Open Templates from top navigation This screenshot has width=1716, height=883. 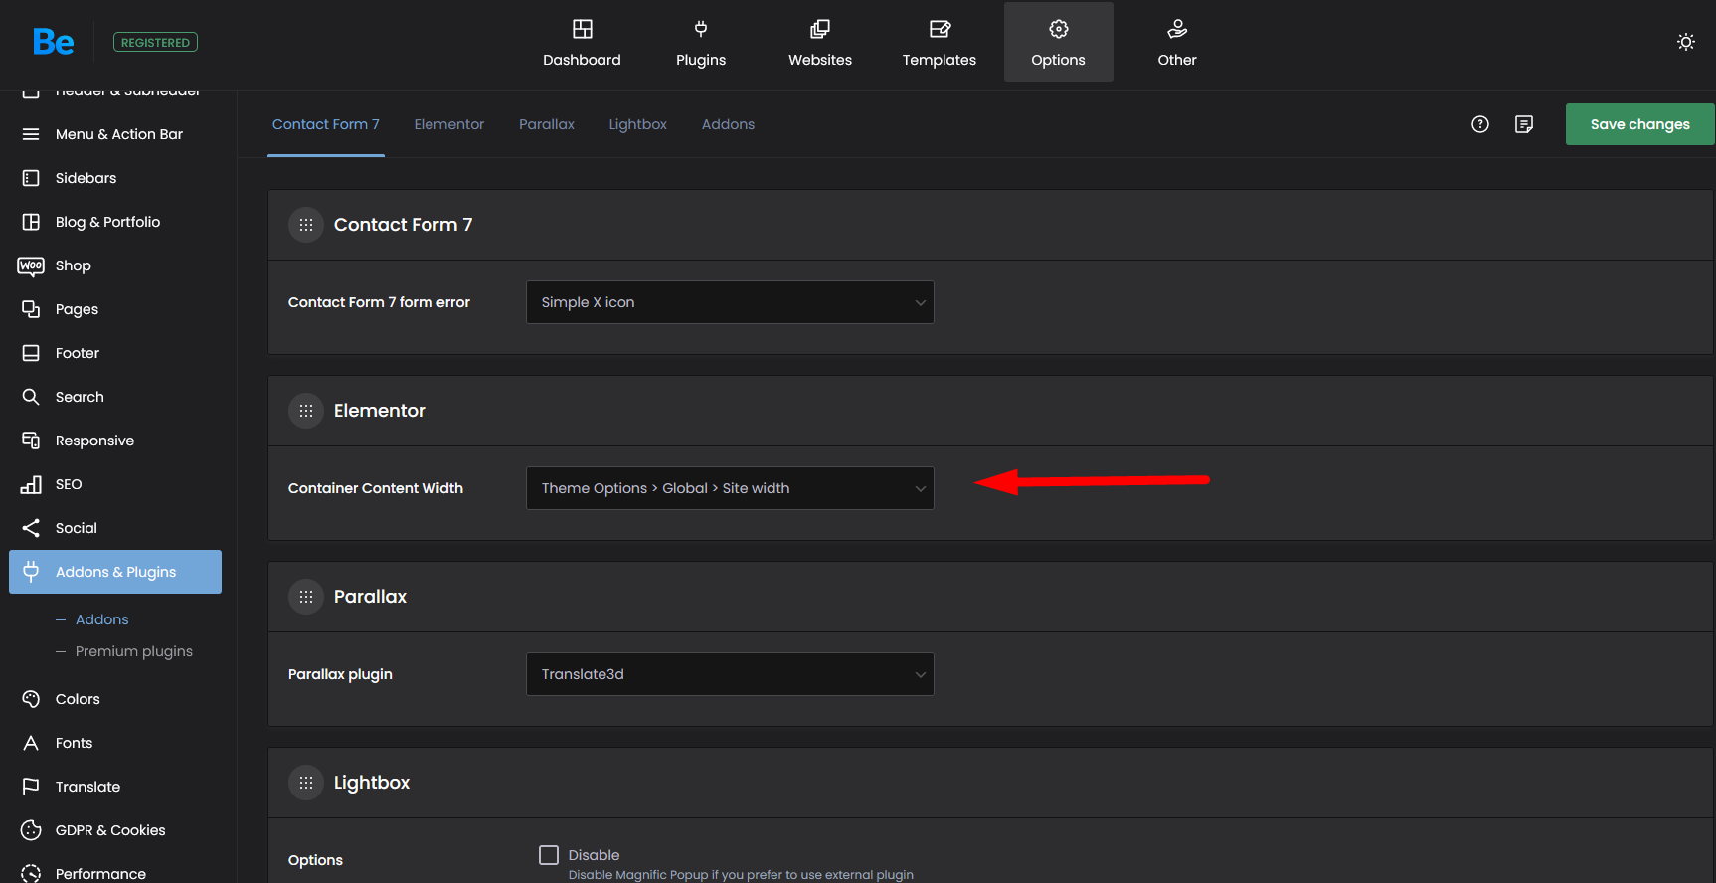(x=940, y=42)
